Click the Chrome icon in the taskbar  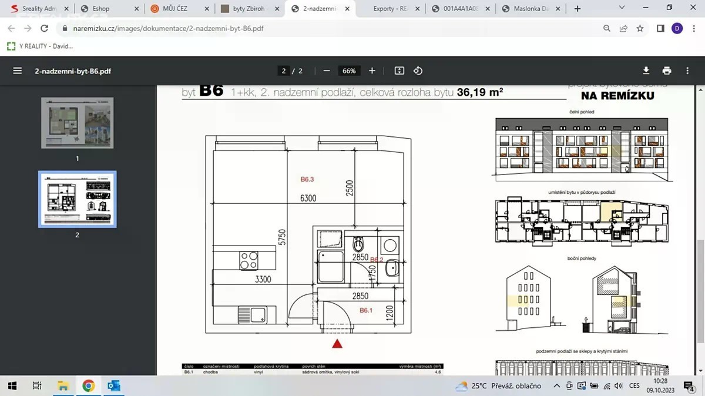click(x=88, y=386)
